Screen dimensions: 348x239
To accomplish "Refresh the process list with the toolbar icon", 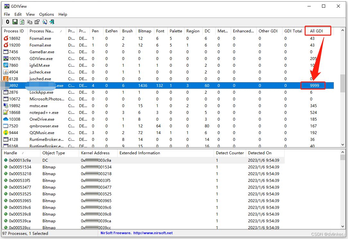I will 22,22.
